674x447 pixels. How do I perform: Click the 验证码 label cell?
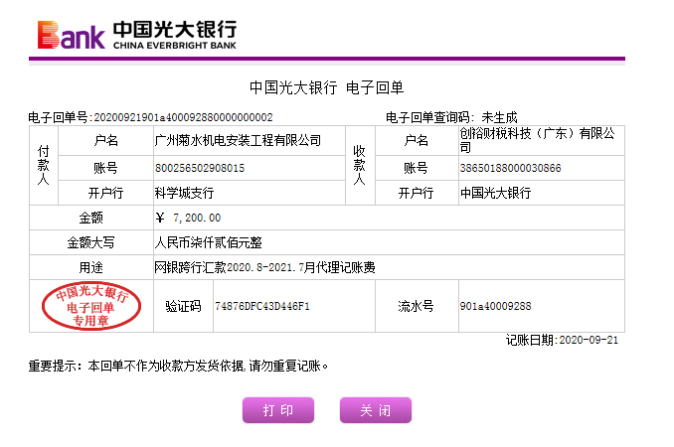tap(183, 306)
